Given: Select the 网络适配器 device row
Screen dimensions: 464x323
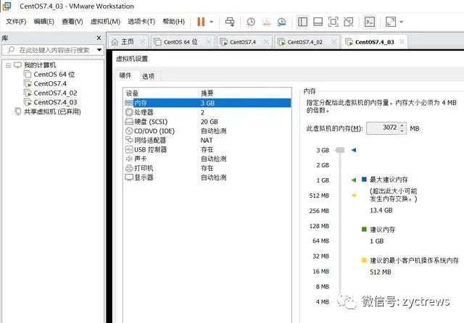Looking at the screenshot, I should pyautogui.click(x=207, y=140).
